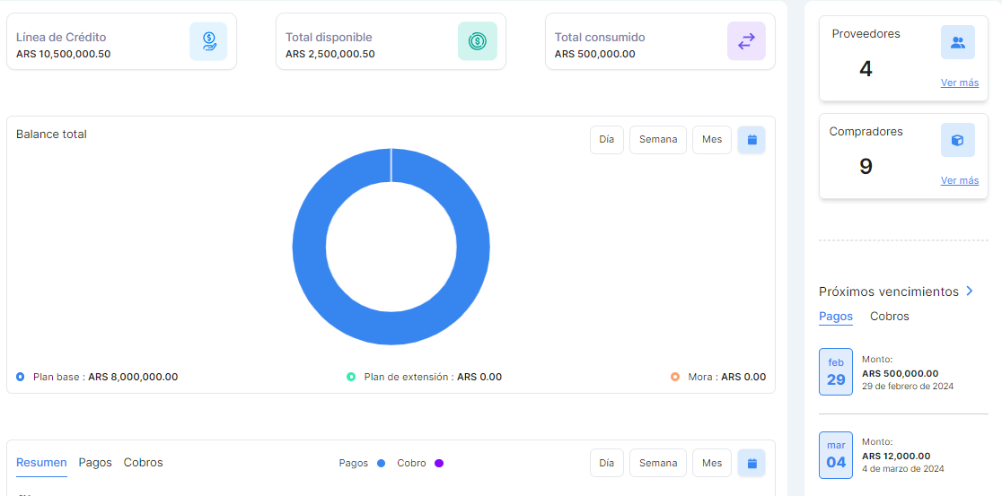Viewport: 1002px width, 496px height.
Task: Toggle Plan de extensión legend marker
Action: pos(351,377)
